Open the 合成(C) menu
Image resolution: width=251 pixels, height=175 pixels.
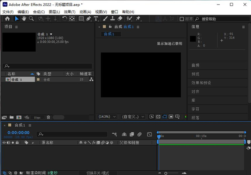point(39,12)
